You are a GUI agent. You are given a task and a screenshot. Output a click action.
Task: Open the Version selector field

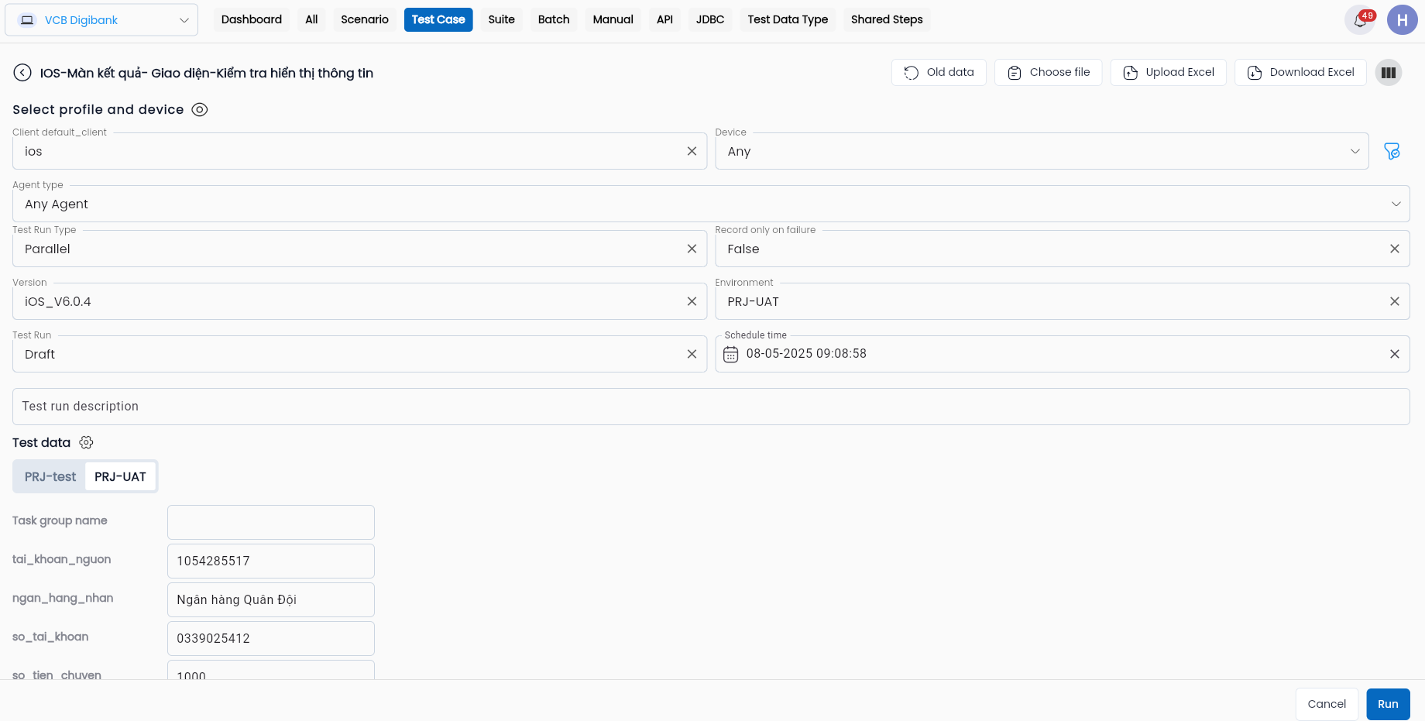click(x=359, y=302)
